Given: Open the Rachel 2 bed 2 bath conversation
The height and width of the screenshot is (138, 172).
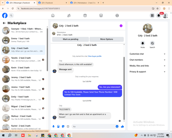Looking at the screenshot, I should [x=23, y=127].
